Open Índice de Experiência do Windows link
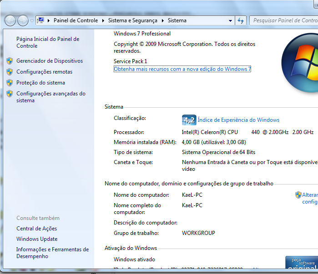The image size is (318, 274). pos(238,120)
